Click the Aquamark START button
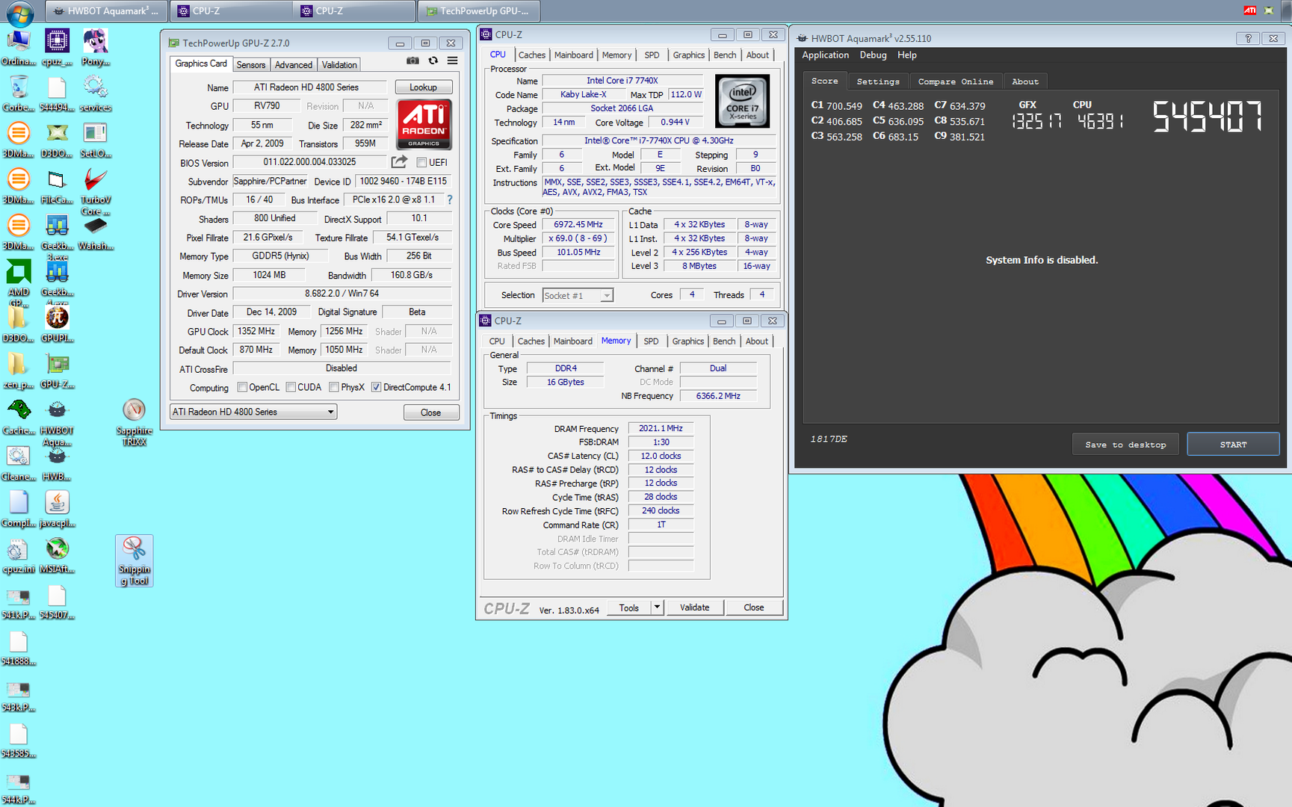 [1233, 445]
